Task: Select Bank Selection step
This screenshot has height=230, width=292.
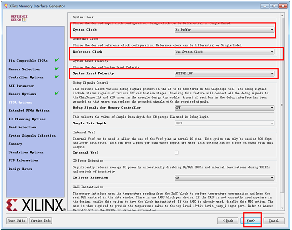Action: tap(22, 127)
